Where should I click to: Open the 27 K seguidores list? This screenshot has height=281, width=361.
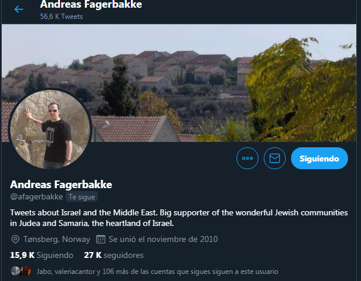click(114, 255)
